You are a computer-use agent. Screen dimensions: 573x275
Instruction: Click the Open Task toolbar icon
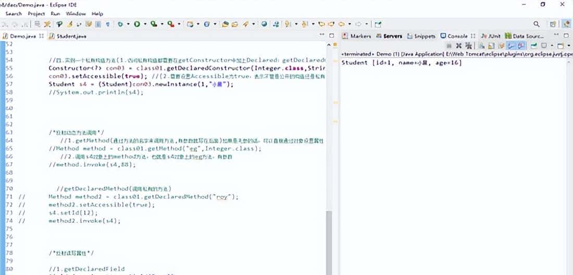(235, 24)
